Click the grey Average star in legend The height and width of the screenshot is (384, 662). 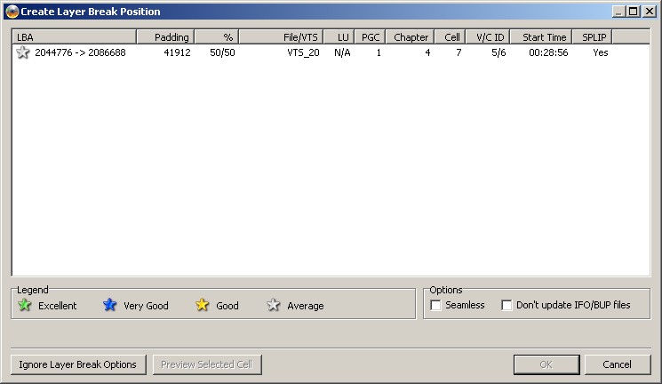click(x=273, y=306)
